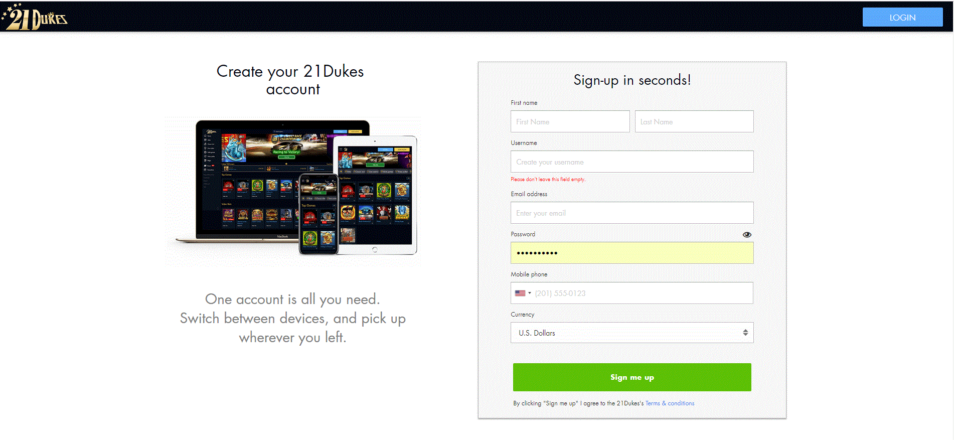Toggle password visibility eye icon

pyautogui.click(x=747, y=234)
